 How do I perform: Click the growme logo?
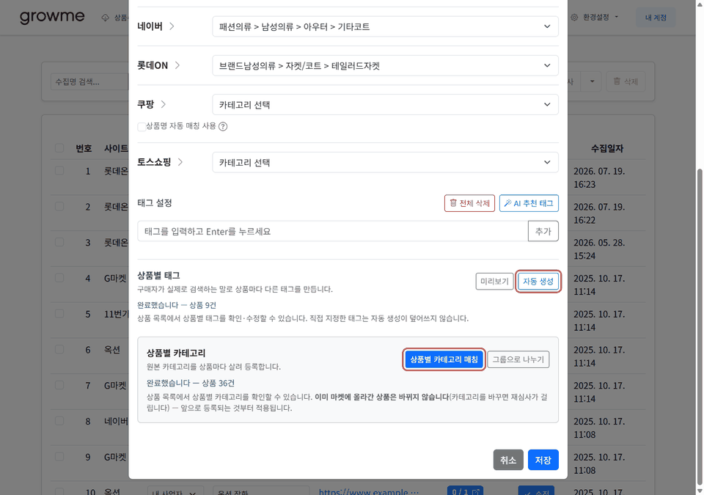click(52, 17)
